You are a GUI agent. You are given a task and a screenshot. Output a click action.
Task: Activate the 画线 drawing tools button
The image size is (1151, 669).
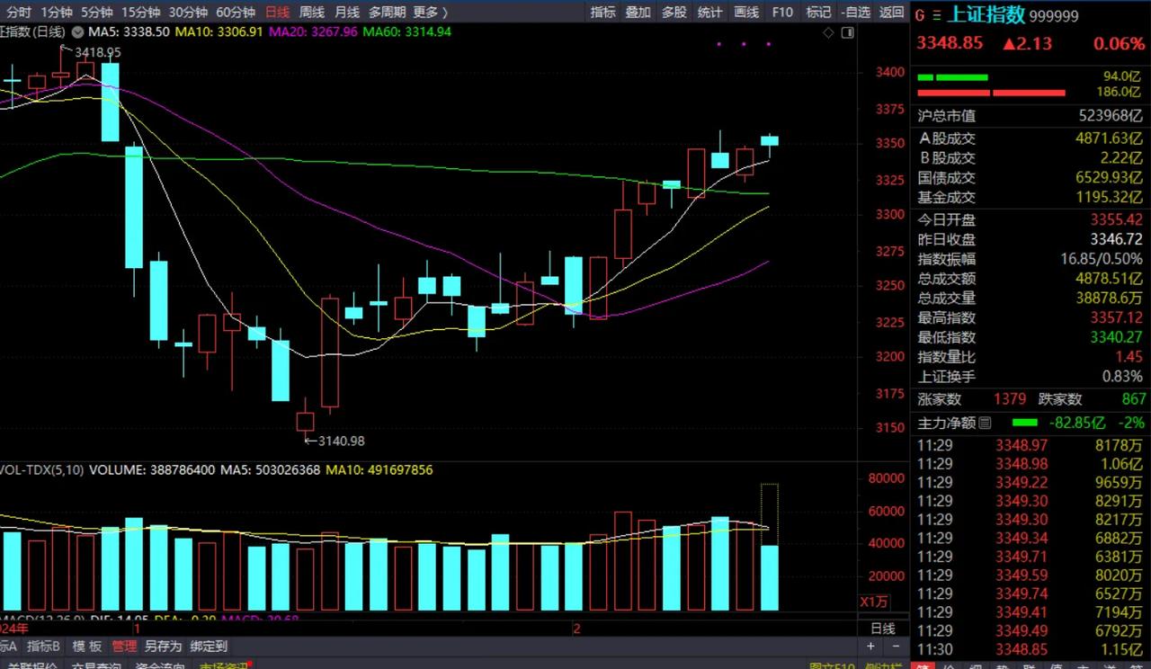746,12
